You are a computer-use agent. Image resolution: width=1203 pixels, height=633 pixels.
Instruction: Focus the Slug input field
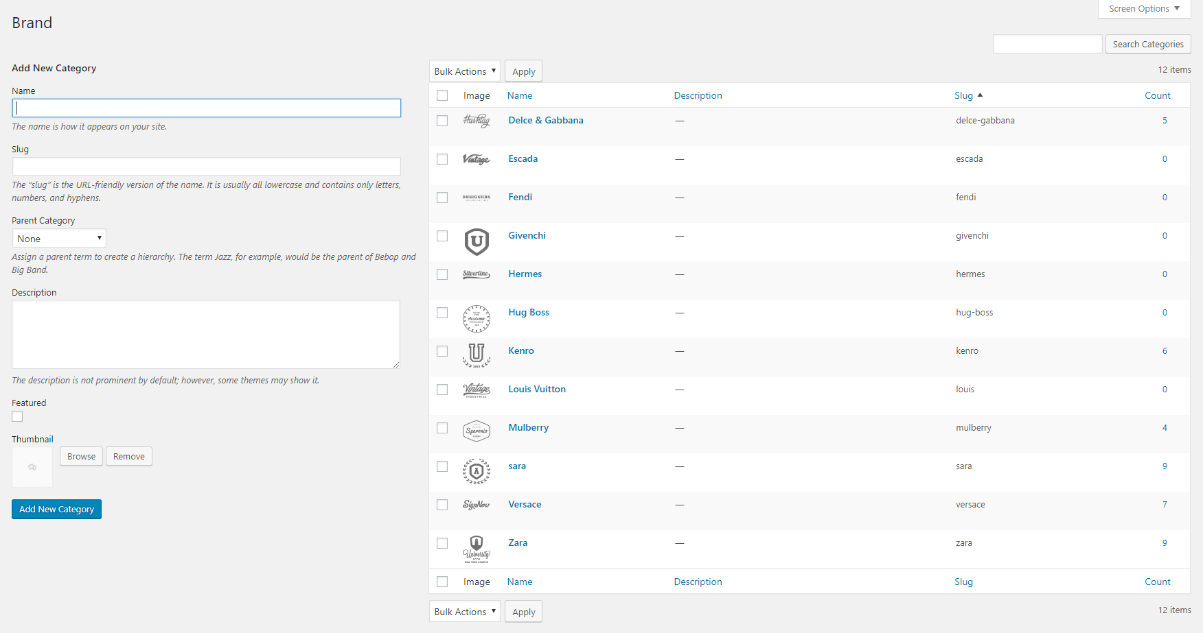click(x=207, y=166)
